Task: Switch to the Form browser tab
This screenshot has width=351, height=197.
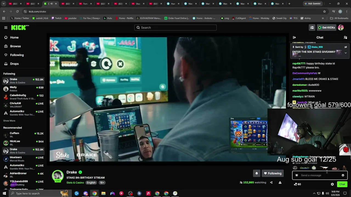Action: coord(85,4)
